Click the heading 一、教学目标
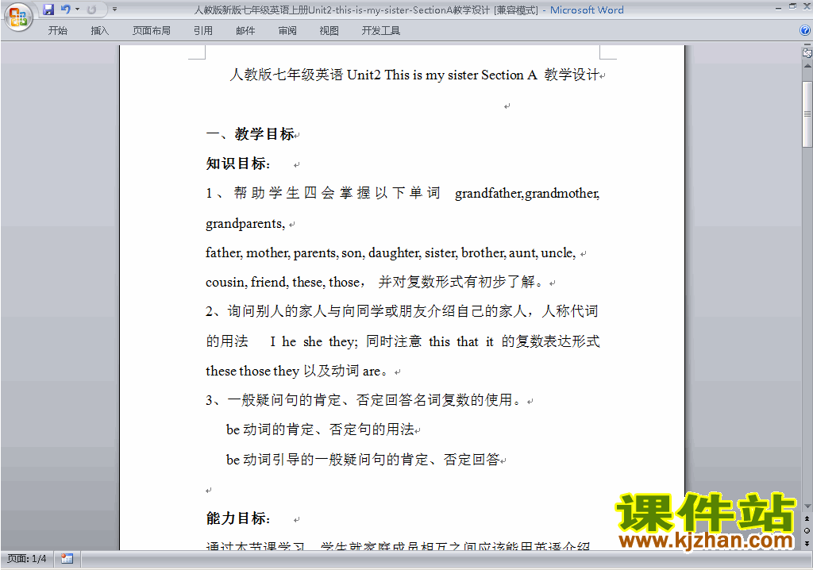The width and height of the screenshot is (813, 570). (x=250, y=134)
